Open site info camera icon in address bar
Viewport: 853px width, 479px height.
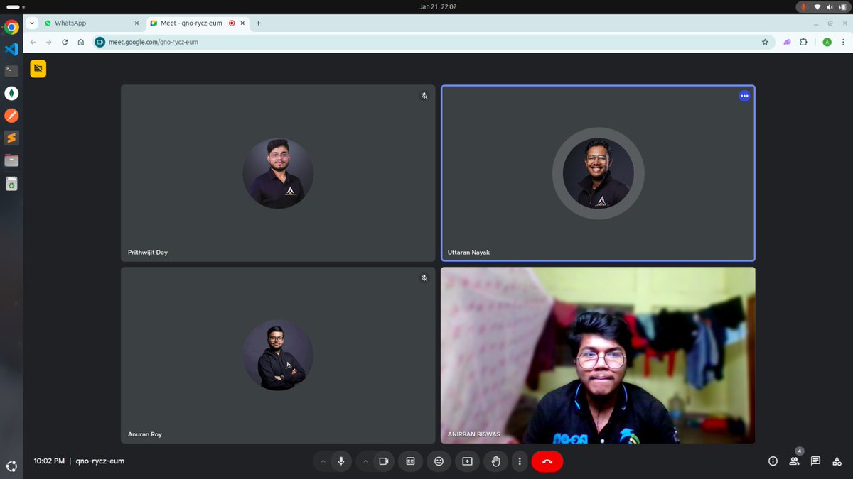coord(100,42)
